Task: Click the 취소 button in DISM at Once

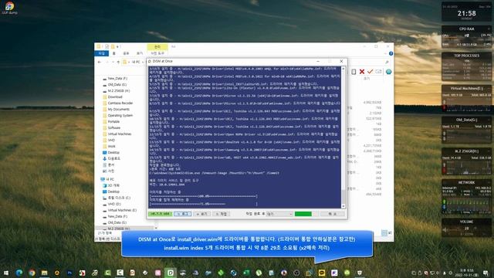Action: [333, 214]
